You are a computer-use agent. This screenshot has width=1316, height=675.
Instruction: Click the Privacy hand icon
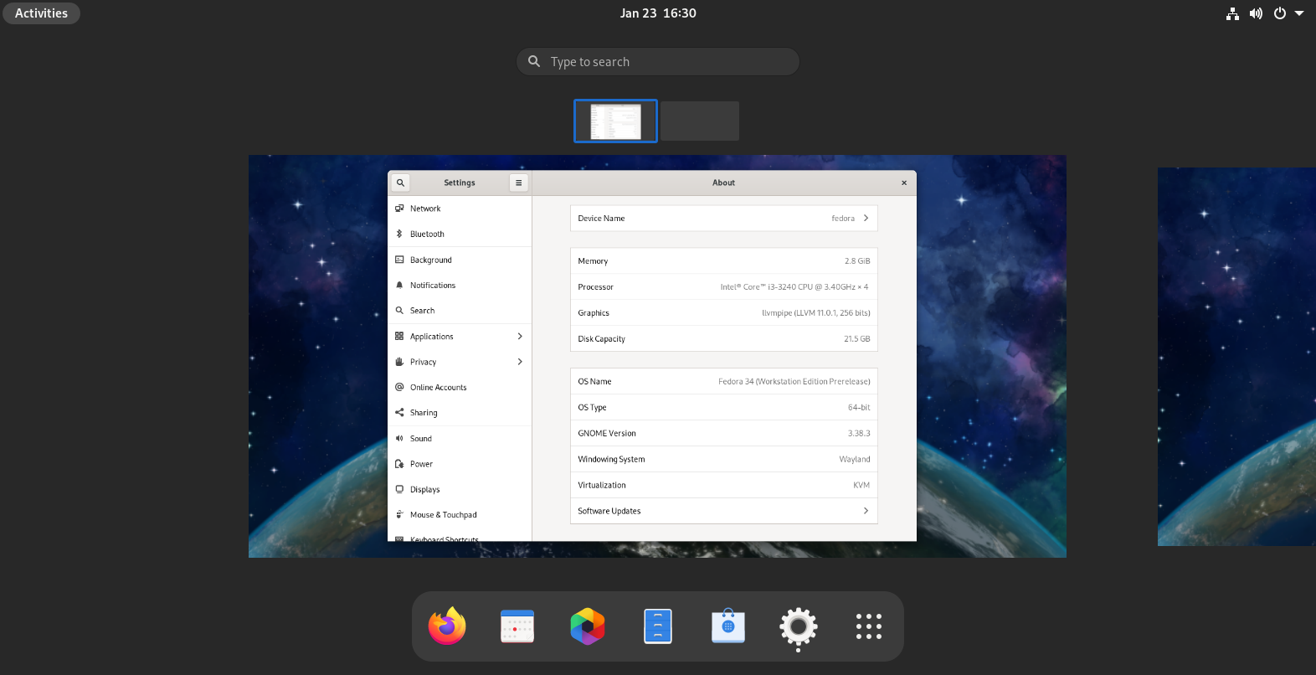pyautogui.click(x=399, y=362)
